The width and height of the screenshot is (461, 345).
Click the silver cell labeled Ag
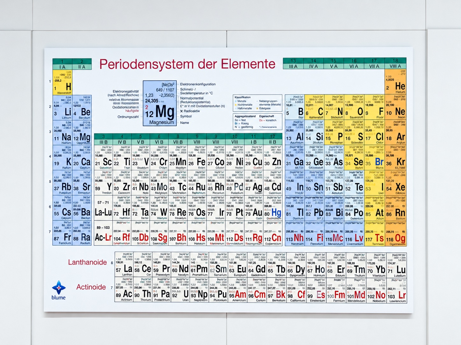point(254,183)
